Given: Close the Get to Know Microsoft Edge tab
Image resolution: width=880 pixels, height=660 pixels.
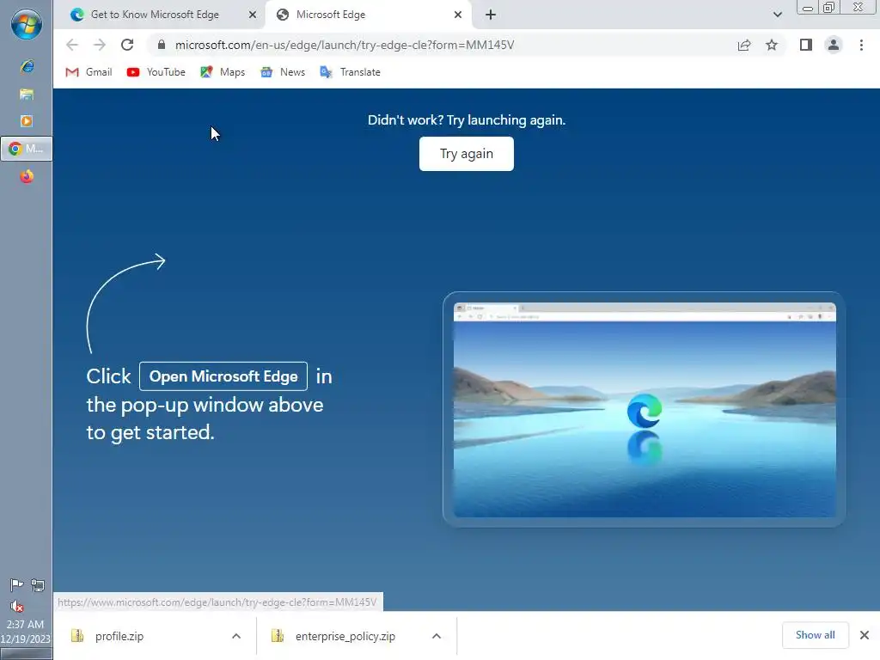Looking at the screenshot, I should pyautogui.click(x=253, y=15).
